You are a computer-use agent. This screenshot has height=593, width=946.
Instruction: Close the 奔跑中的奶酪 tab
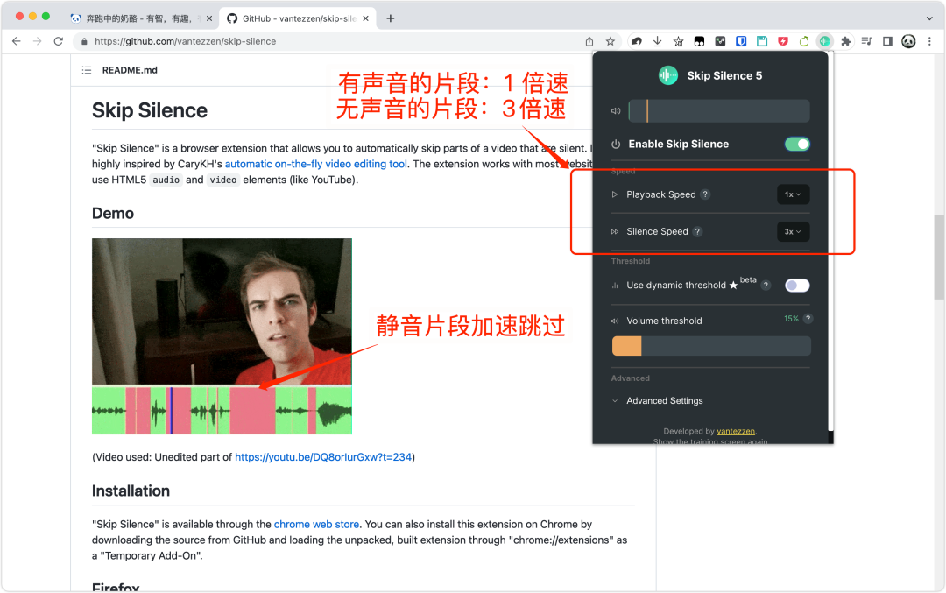pyautogui.click(x=209, y=18)
